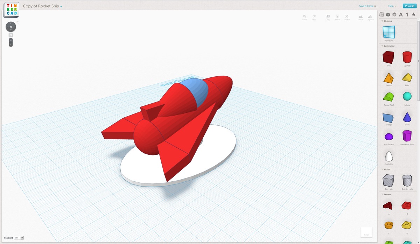Pick the yellow Roof shape
This screenshot has height=244, width=420.
click(x=407, y=78)
